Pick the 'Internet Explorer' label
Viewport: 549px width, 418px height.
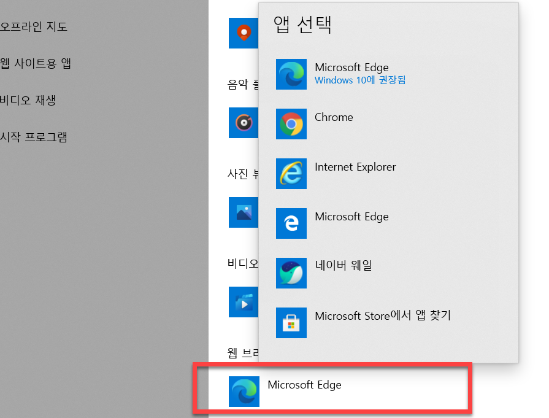[x=355, y=167]
